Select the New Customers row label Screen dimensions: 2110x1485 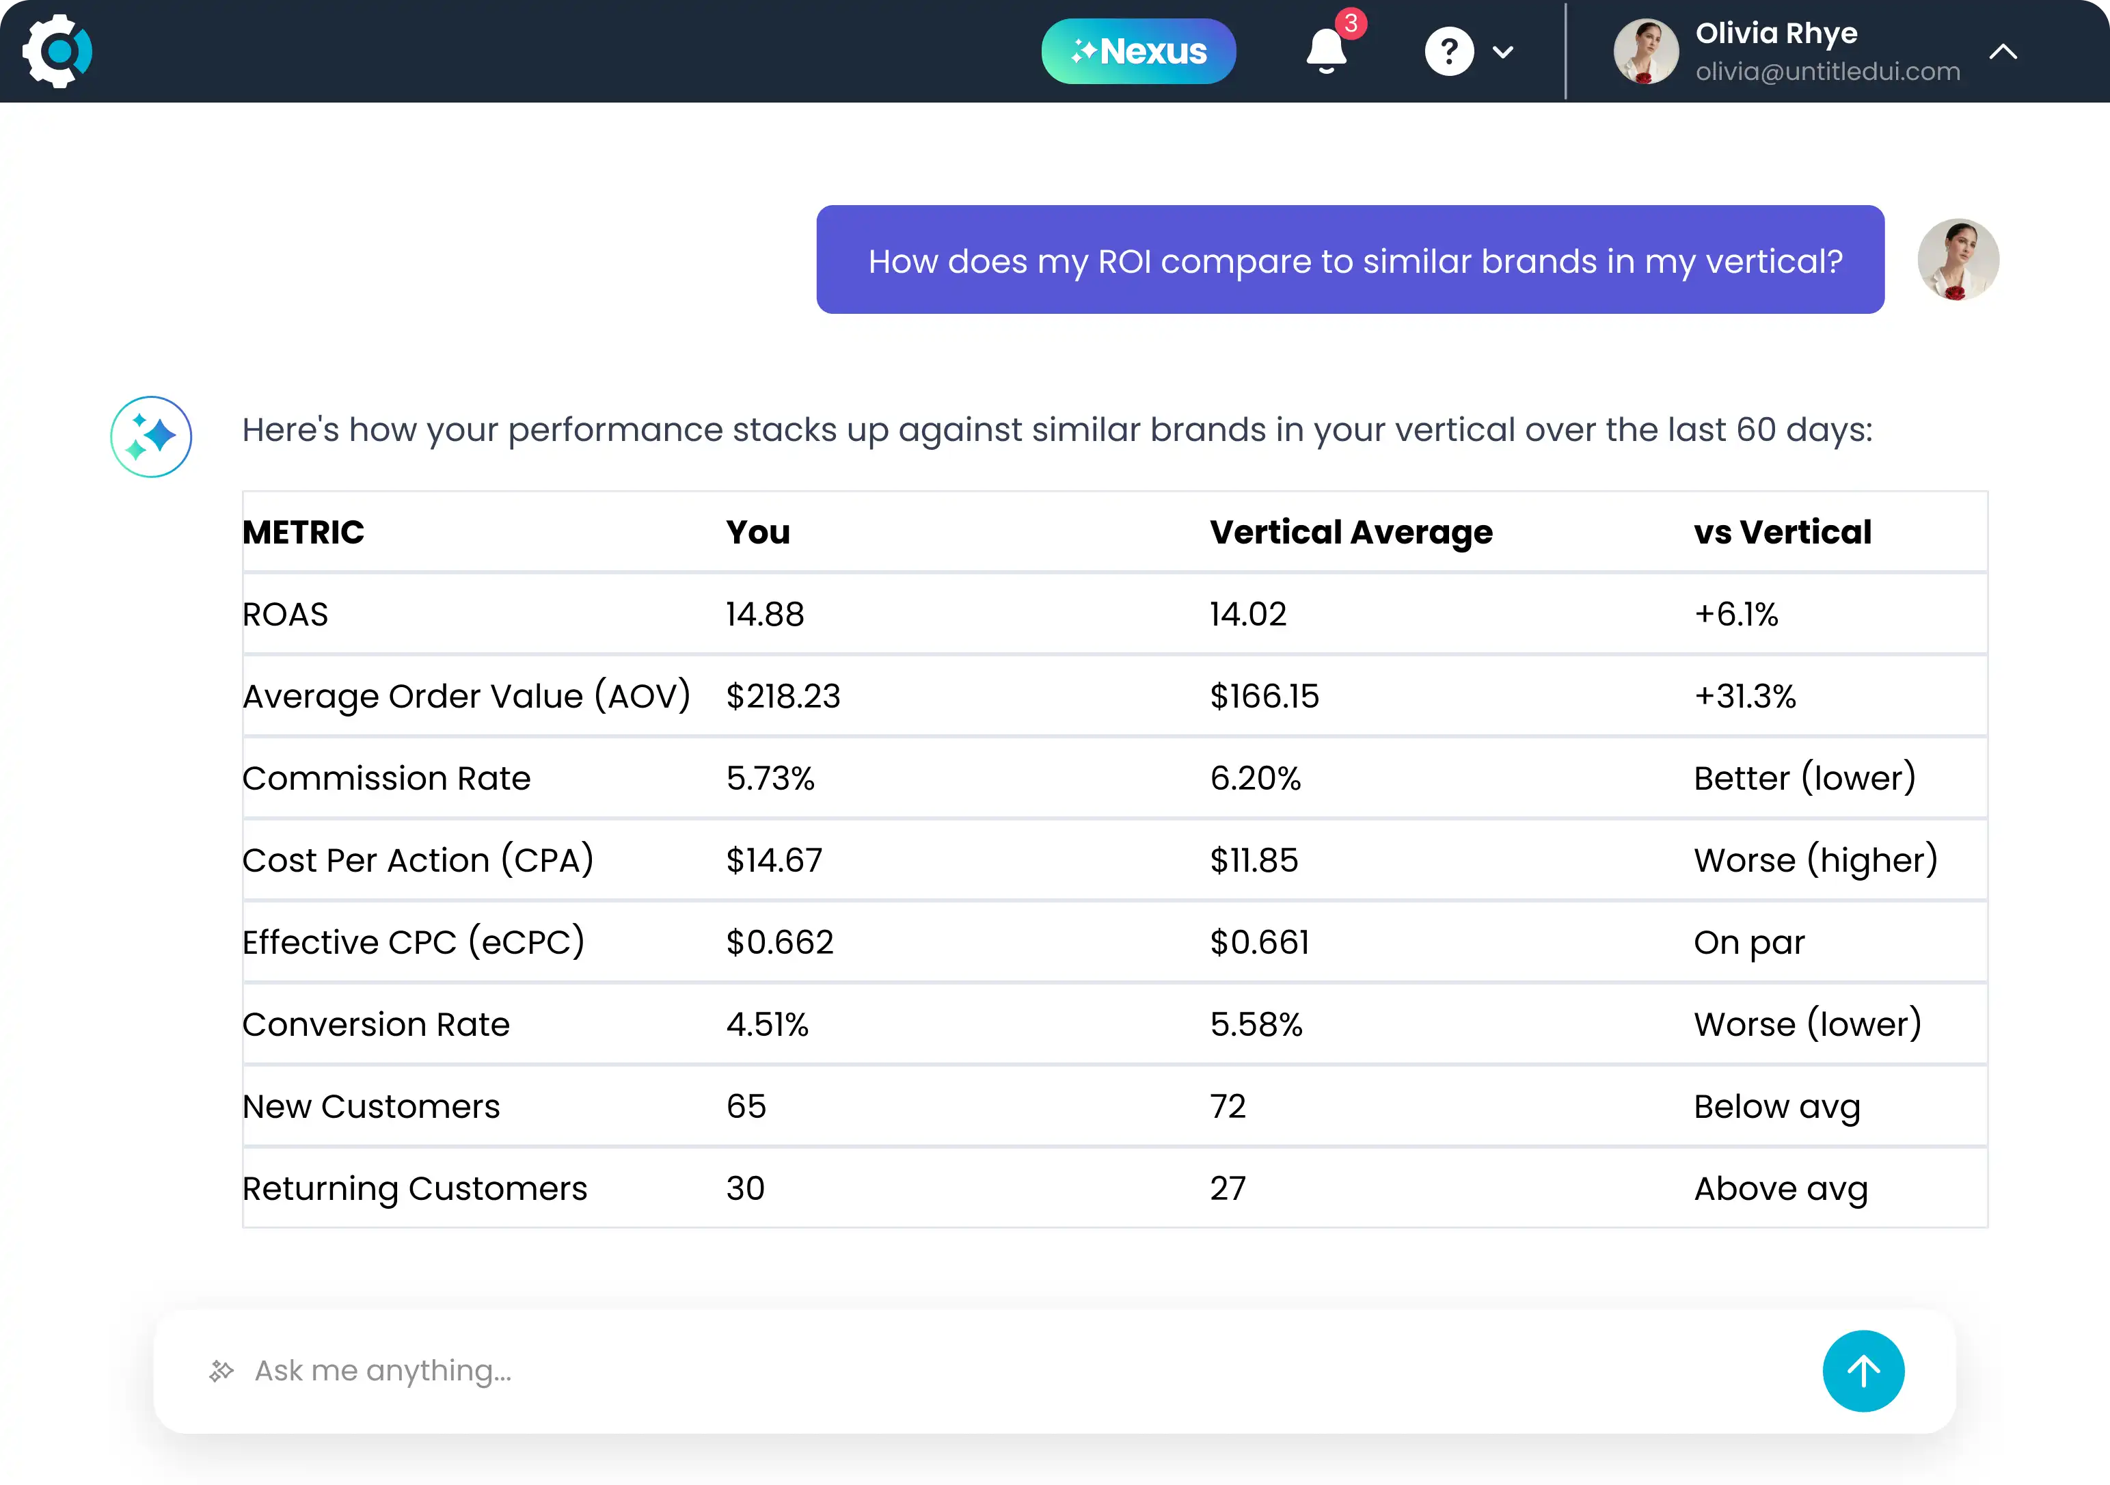(371, 1106)
